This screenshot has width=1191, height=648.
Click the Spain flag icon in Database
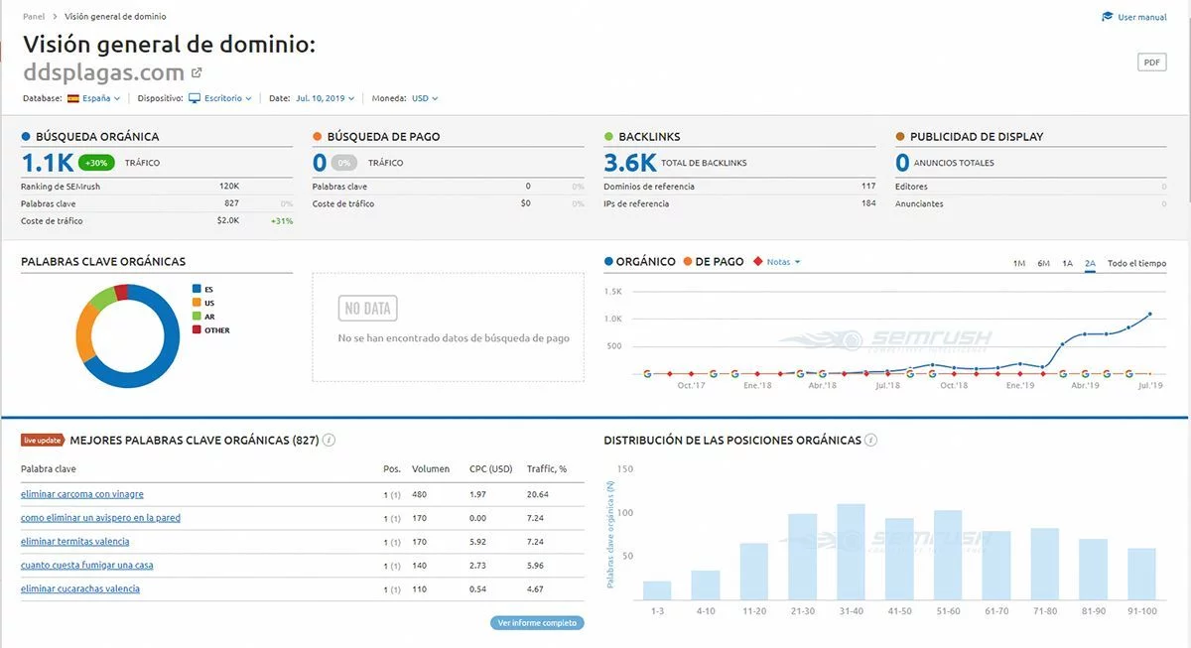click(x=73, y=98)
